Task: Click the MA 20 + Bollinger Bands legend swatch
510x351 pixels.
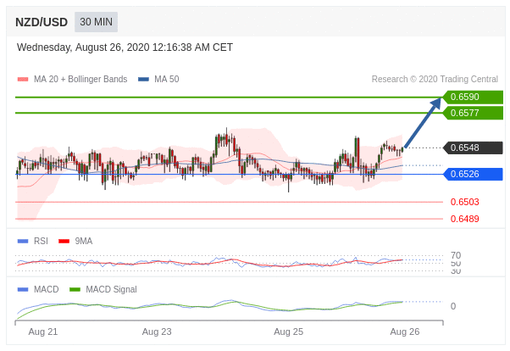Action: (x=23, y=79)
